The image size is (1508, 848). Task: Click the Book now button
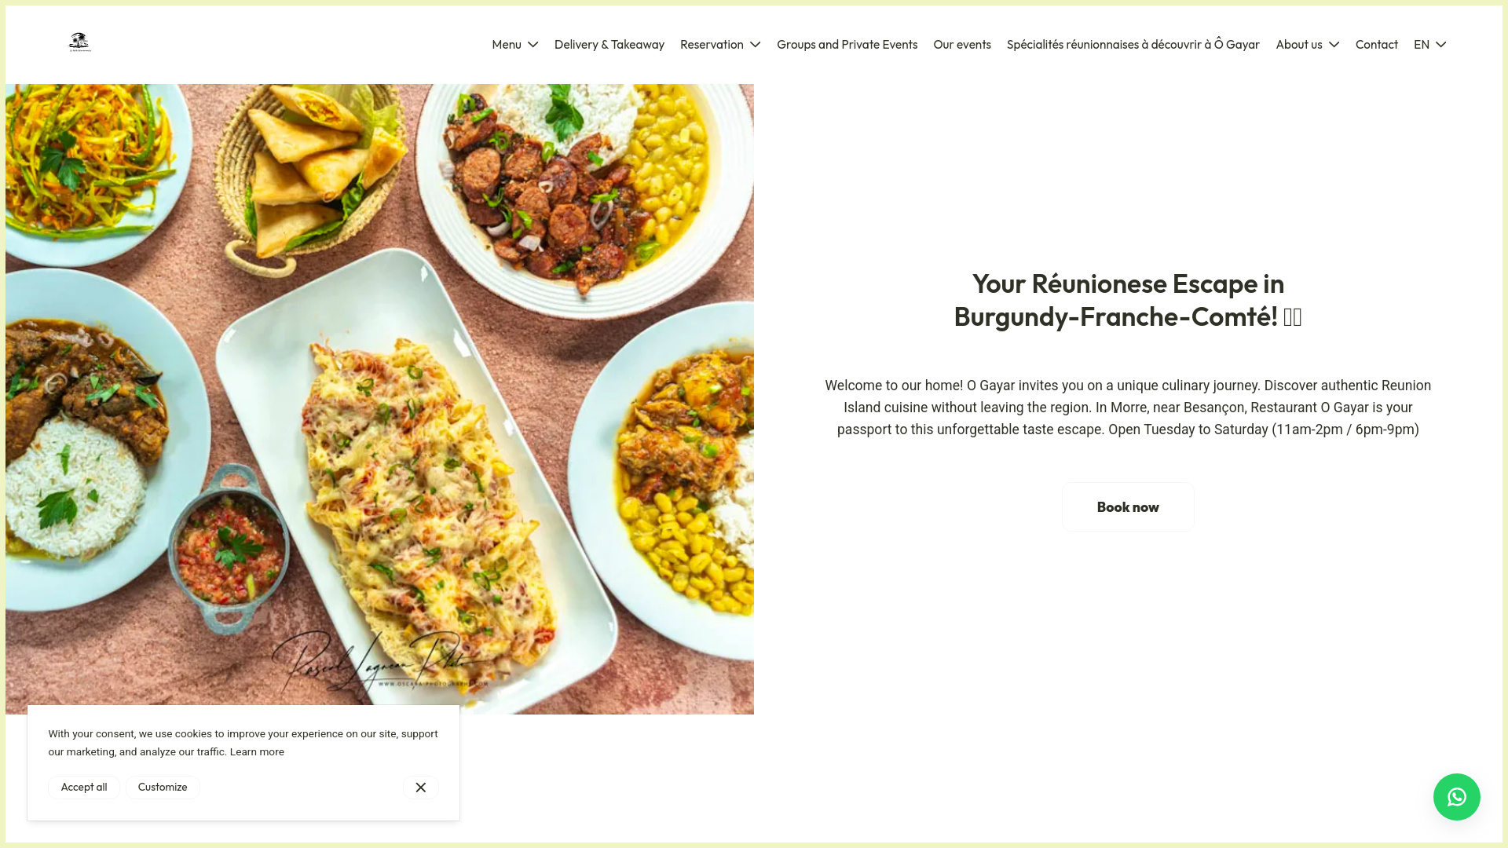1128,507
